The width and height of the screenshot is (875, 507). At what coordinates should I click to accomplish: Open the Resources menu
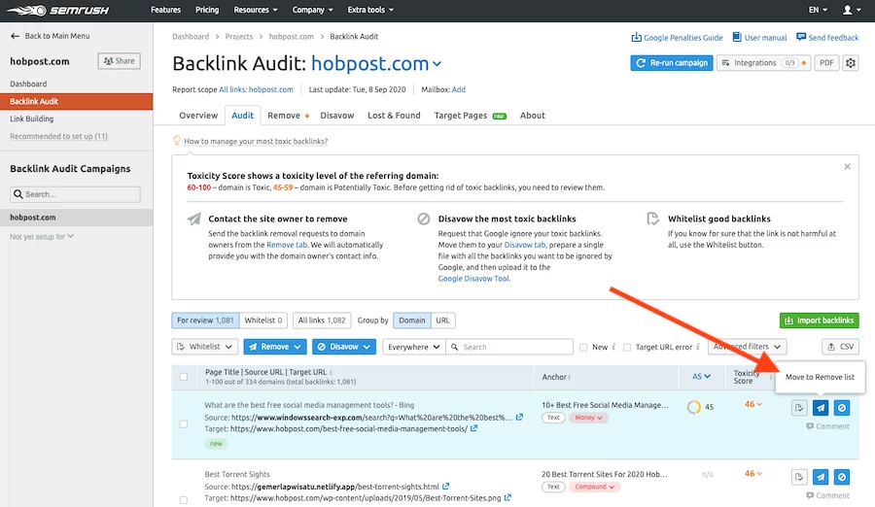pyautogui.click(x=255, y=10)
